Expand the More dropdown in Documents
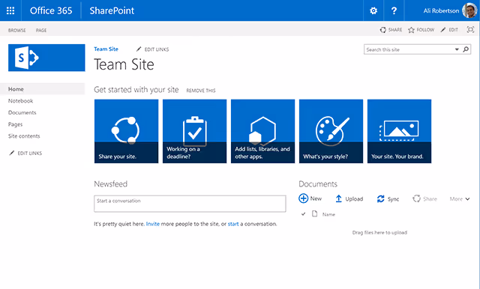The height and width of the screenshot is (289, 480). tap(460, 199)
